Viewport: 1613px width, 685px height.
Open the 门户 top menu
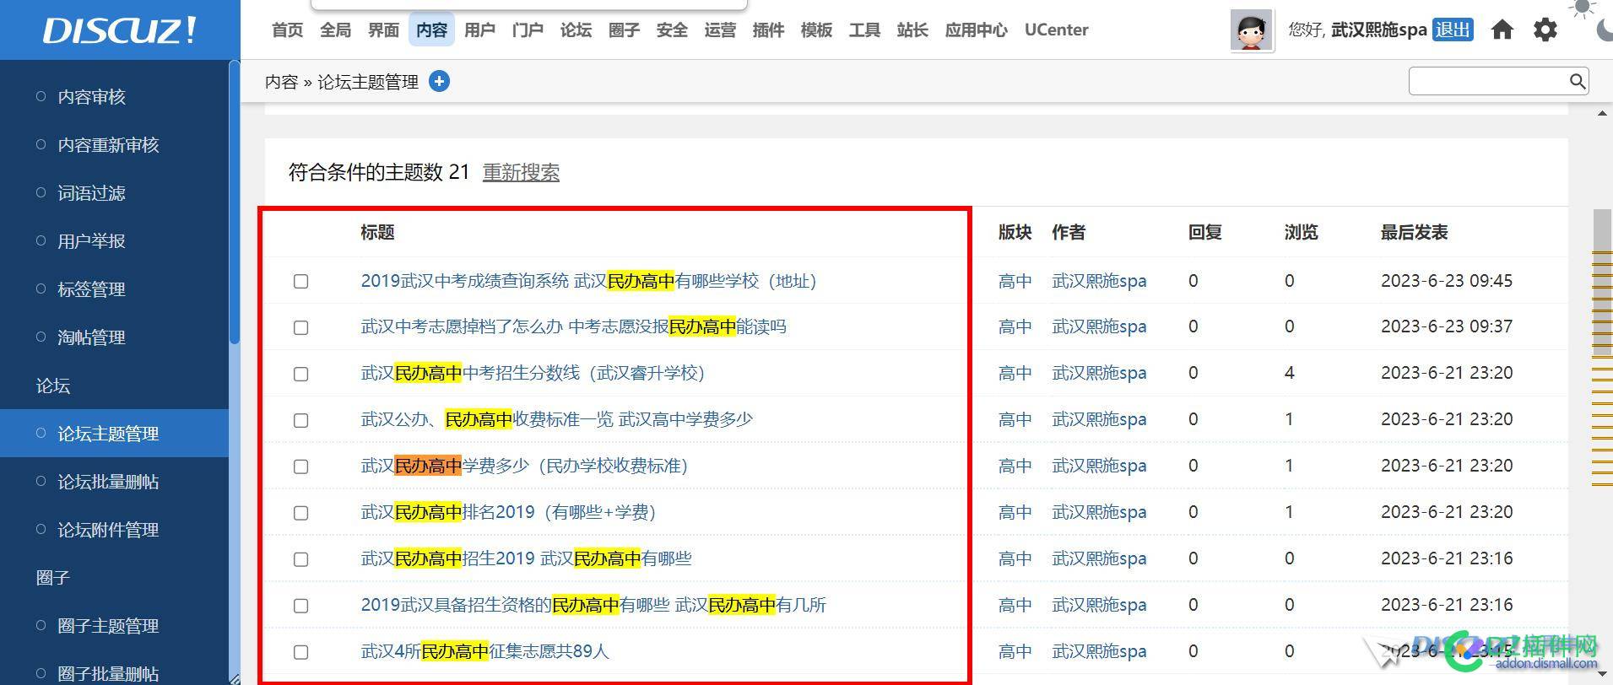pyautogui.click(x=528, y=30)
